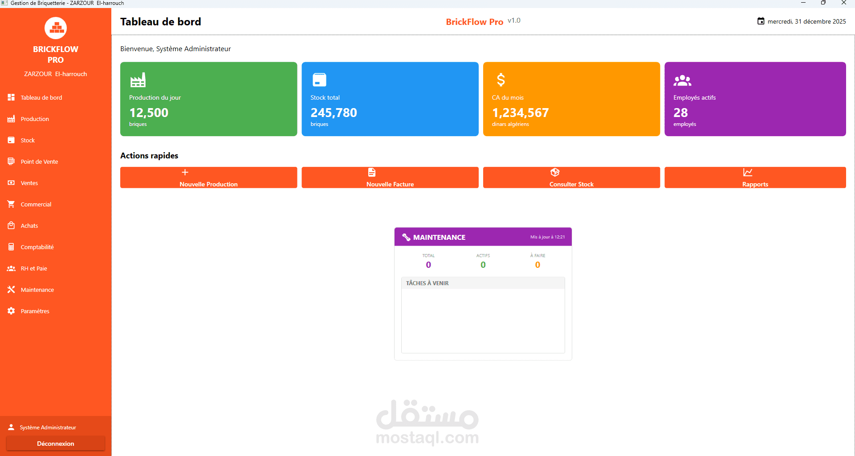855x456 pixels.
Task: Click 'Bienvenue, Système Administrateur' greeting
Action: tap(175, 48)
